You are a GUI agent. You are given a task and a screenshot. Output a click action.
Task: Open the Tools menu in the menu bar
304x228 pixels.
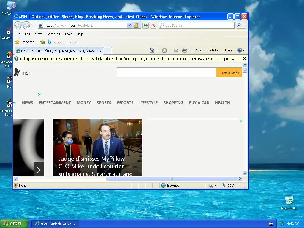(68, 34)
